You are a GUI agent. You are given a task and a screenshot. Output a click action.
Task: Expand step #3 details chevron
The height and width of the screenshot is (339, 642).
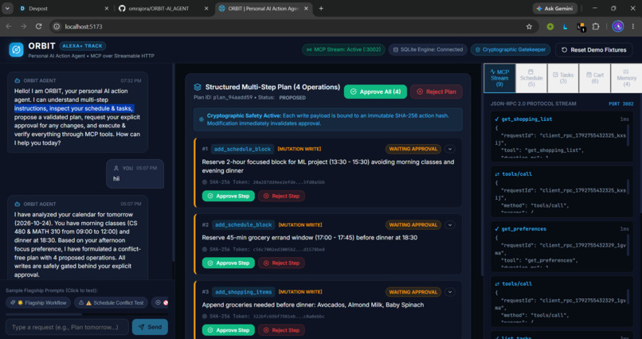pos(450,292)
